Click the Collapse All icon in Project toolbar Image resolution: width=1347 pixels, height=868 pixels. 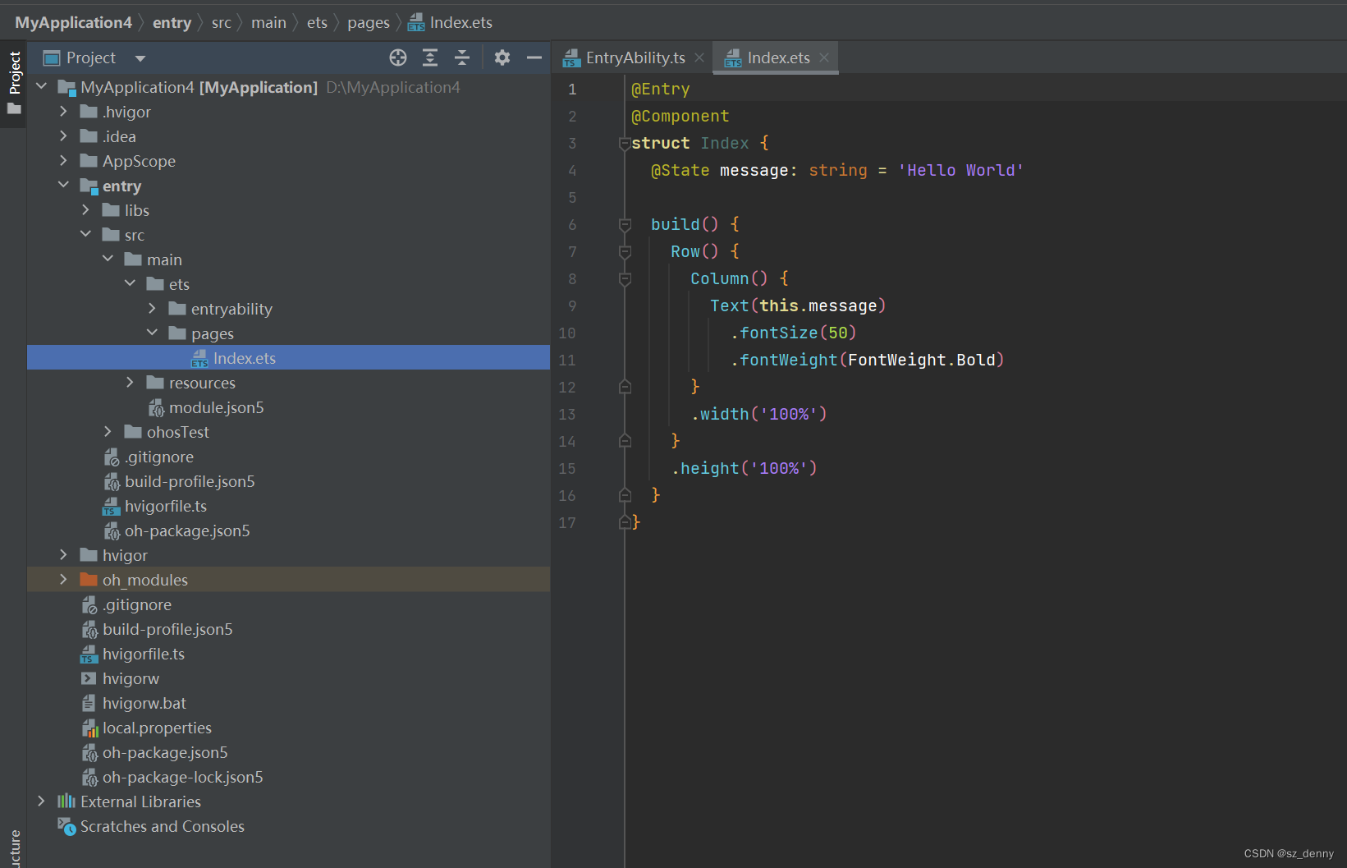coord(462,57)
